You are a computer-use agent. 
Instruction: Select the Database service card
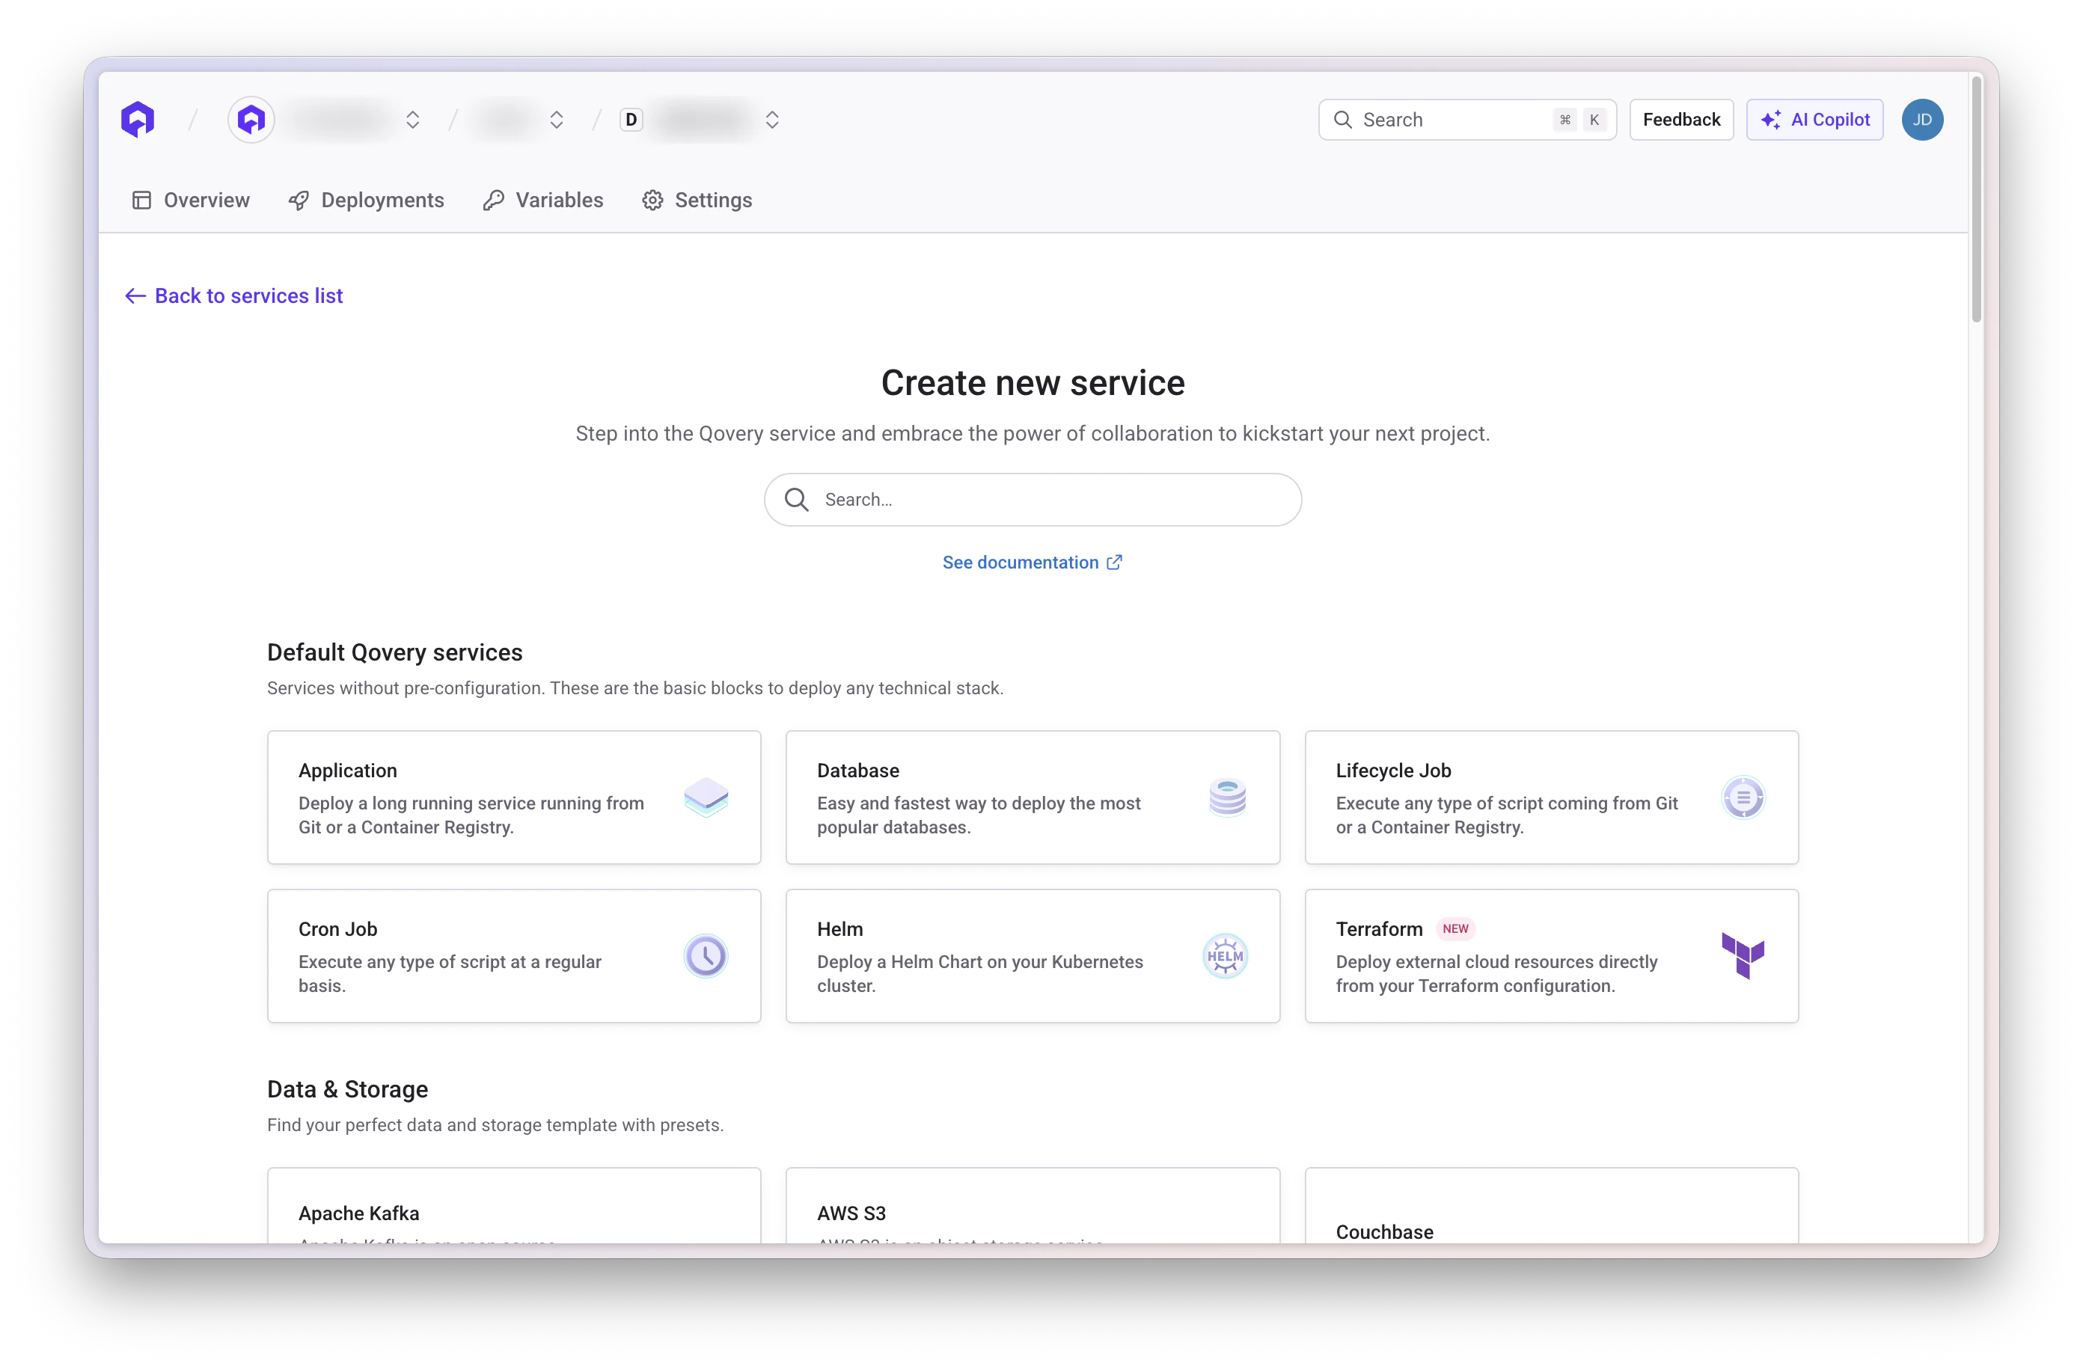(1033, 797)
